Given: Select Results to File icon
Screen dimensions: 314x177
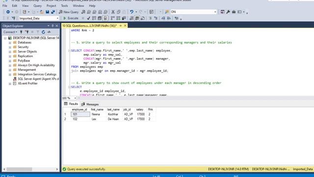Looking at the screenshot, I should (143, 18).
